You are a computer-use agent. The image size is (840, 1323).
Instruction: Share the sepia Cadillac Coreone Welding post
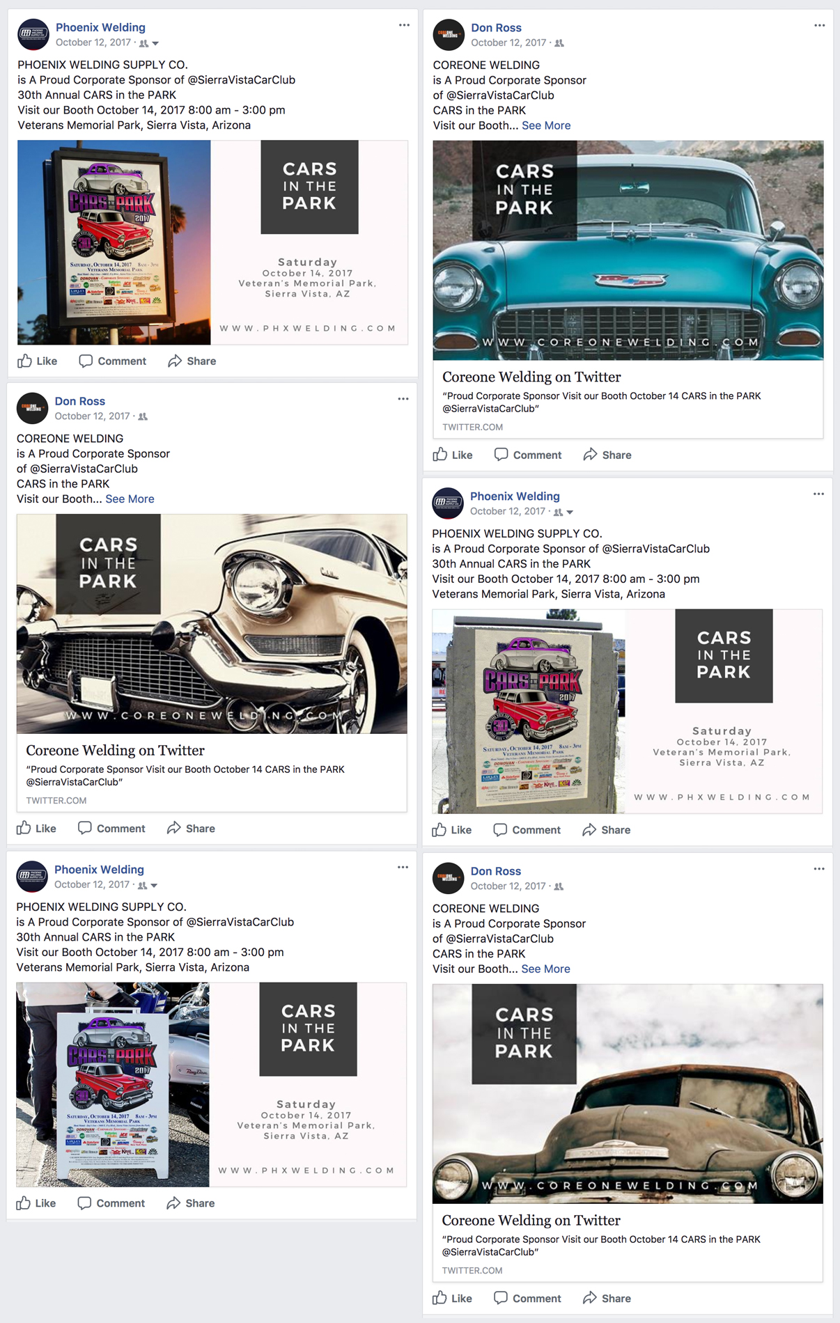pyautogui.click(x=191, y=828)
